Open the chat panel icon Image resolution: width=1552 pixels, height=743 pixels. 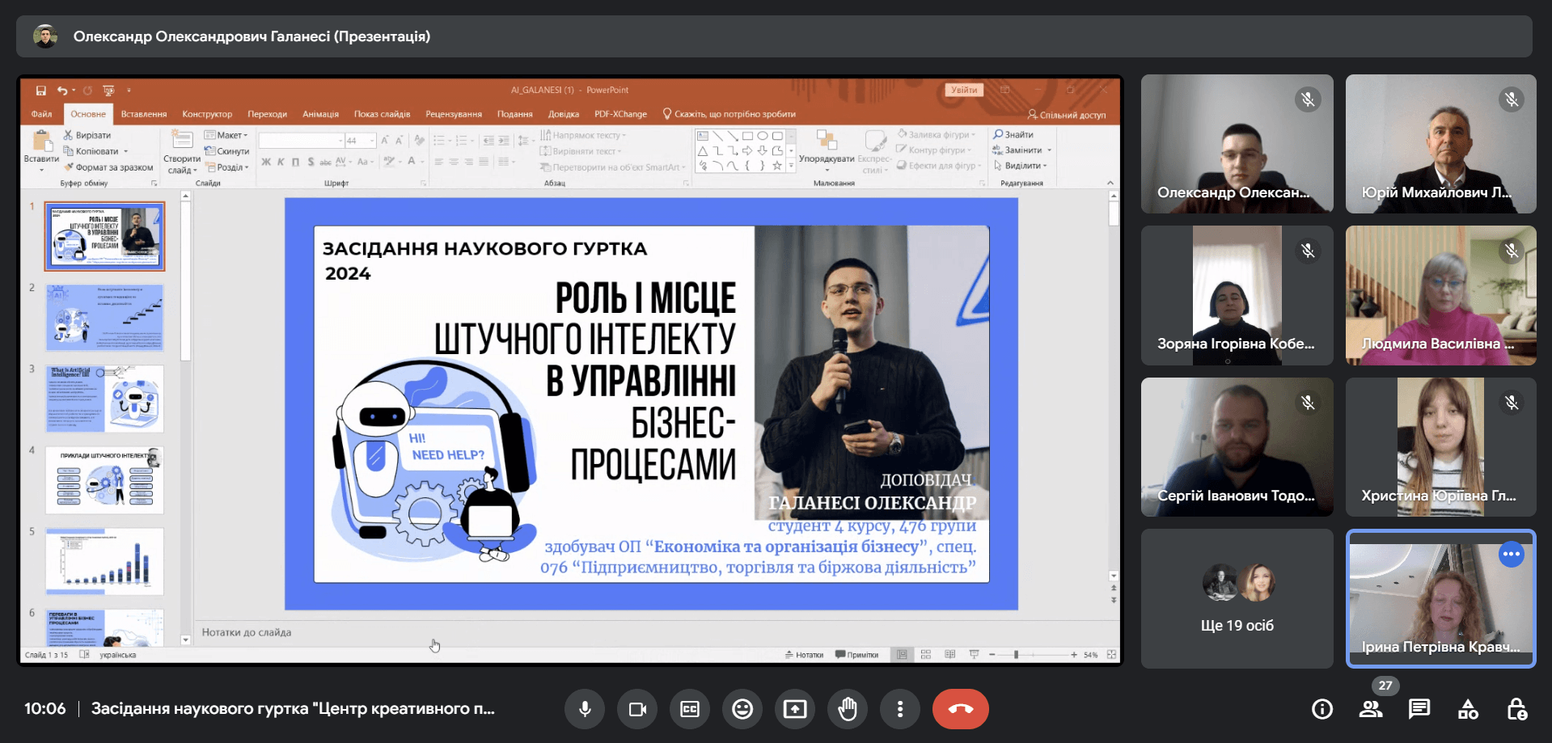click(1419, 709)
